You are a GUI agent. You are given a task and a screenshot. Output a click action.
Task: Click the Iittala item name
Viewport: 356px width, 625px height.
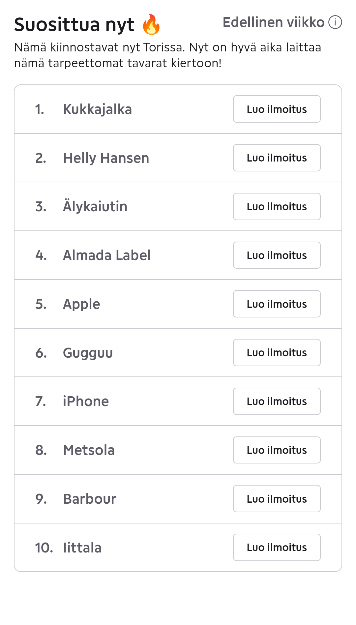[x=82, y=548]
